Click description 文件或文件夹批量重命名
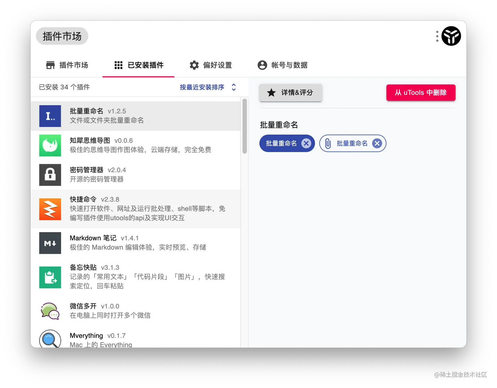Screen dimensions: 497x388 coord(106,121)
